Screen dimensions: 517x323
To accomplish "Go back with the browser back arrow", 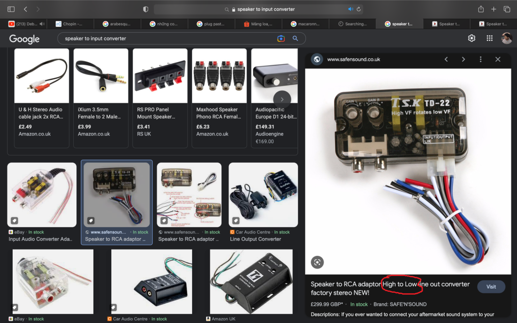I will click(x=25, y=9).
